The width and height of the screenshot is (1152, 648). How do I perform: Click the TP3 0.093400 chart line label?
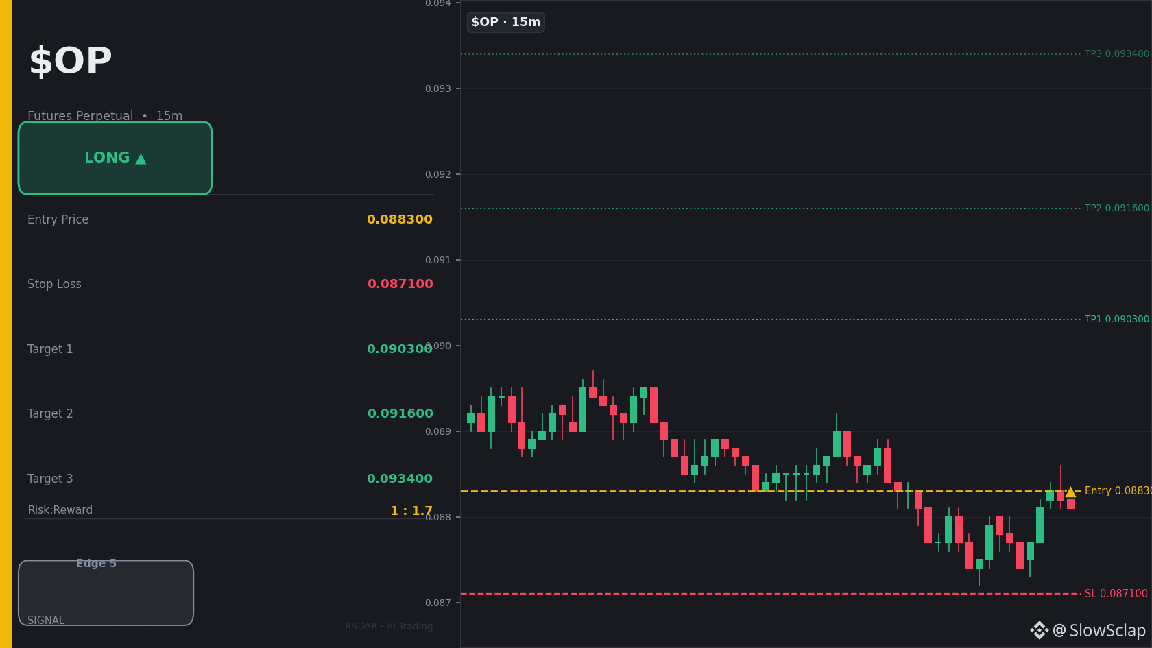pyautogui.click(x=1117, y=54)
